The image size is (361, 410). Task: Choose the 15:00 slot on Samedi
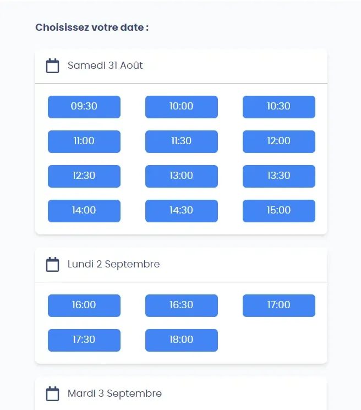[x=279, y=211]
